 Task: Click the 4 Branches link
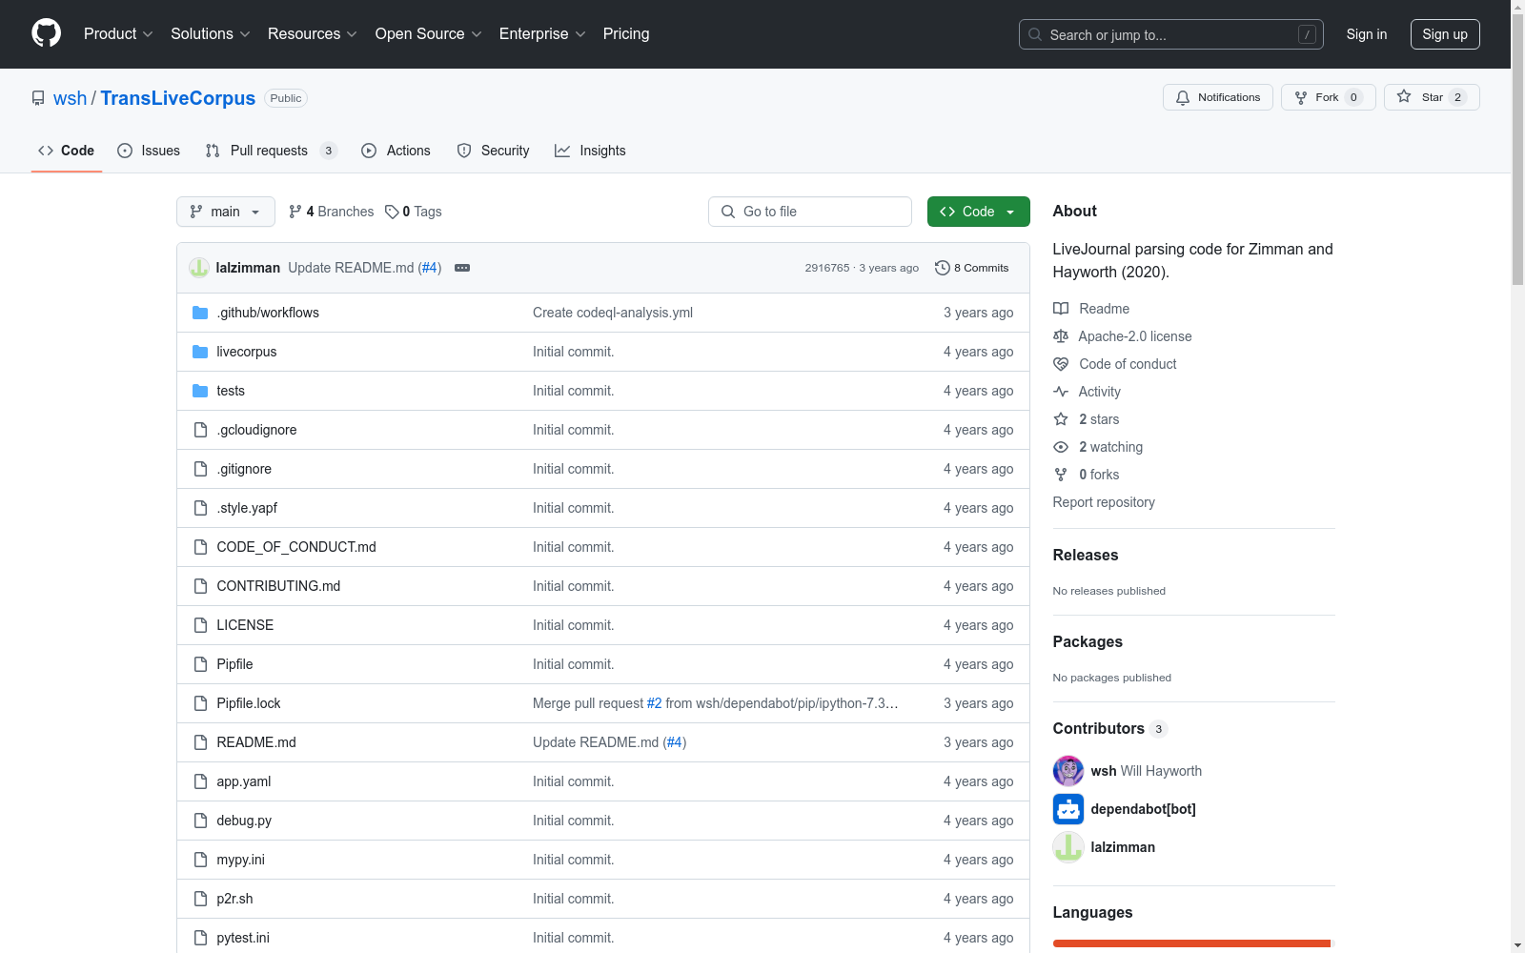(x=332, y=212)
